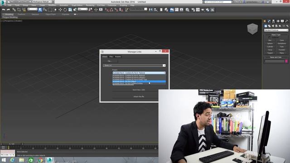Click the time slider handle
Screen dimensions: 290x163
(x=12, y=144)
